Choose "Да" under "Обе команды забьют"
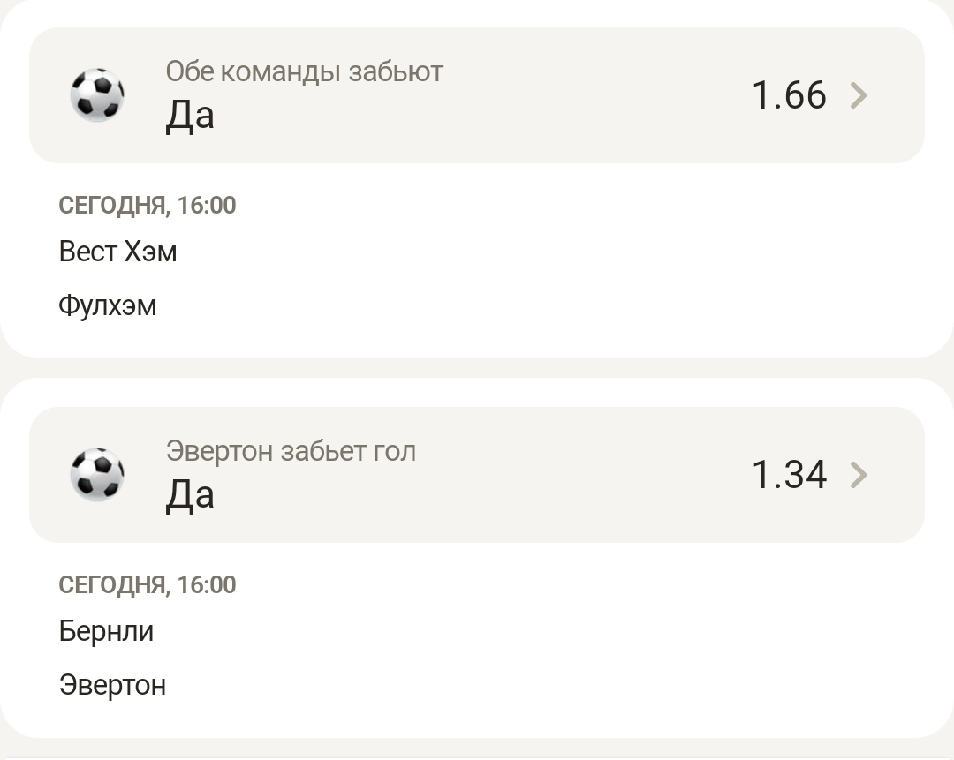The width and height of the screenshot is (954, 760). 190,116
